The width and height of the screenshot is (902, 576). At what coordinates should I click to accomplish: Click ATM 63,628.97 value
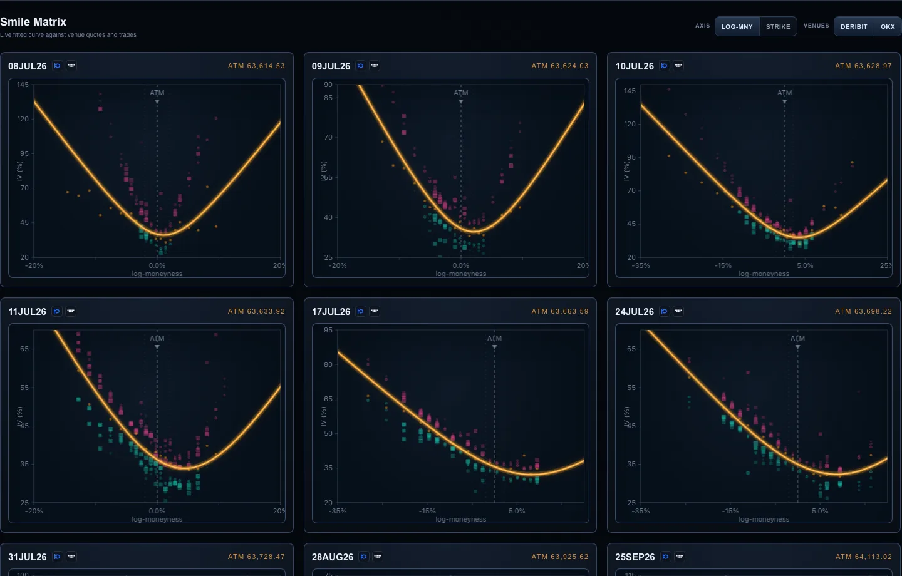[863, 66]
